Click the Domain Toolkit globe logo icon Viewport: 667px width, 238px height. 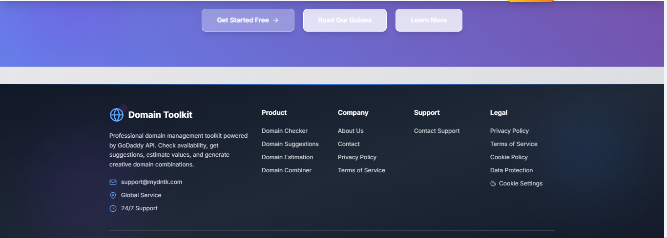(117, 115)
